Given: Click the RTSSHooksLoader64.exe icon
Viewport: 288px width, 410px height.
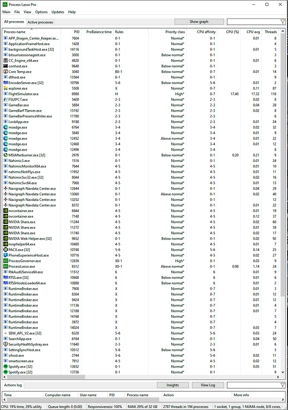Looking at the screenshot, I should [x=6, y=283].
